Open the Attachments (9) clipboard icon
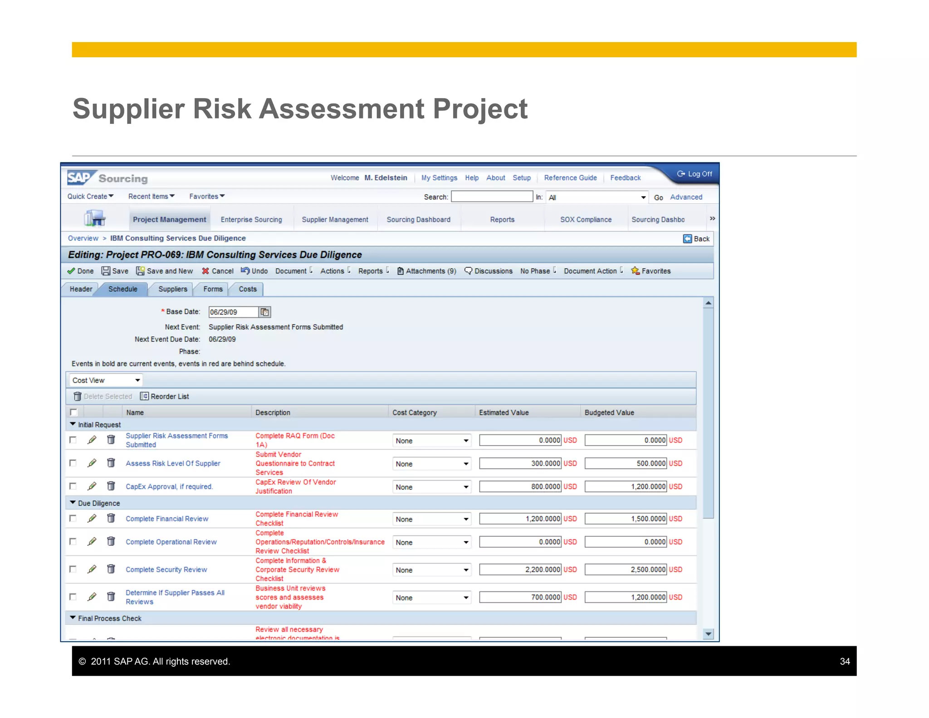The width and height of the screenshot is (929, 718). click(x=401, y=271)
